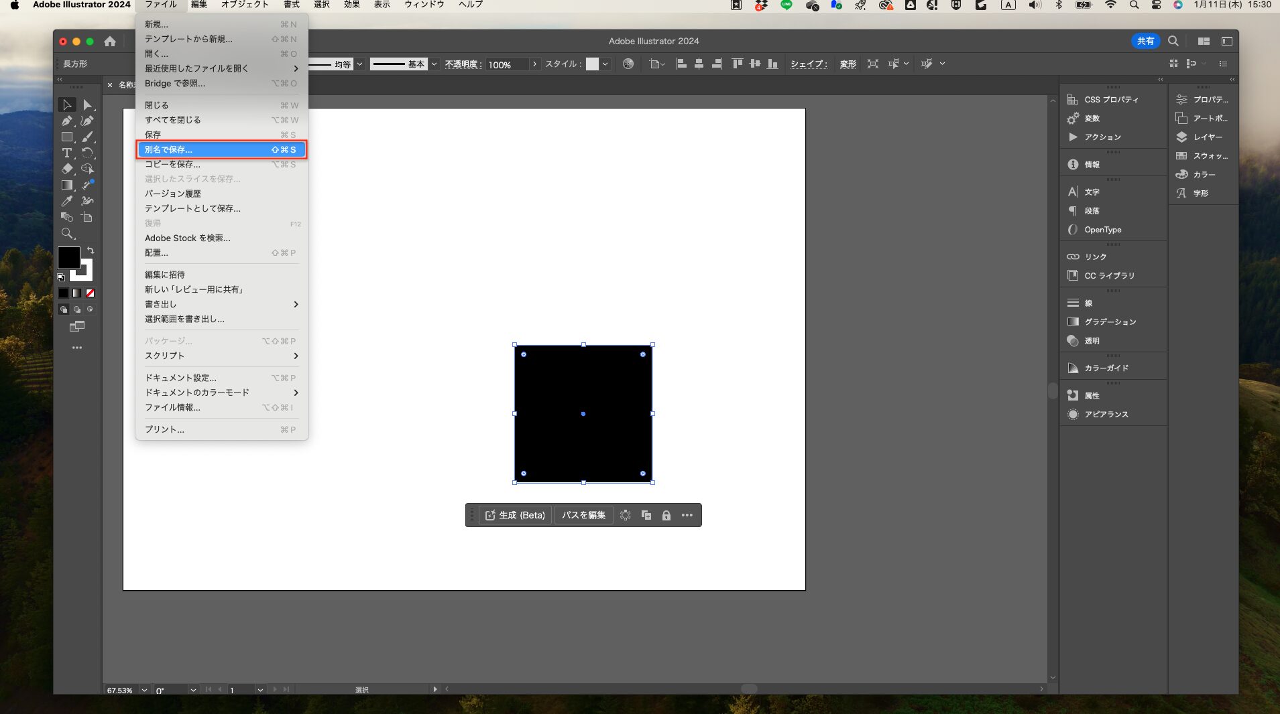The width and height of the screenshot is (1280, 714).
Task: Click the black Fill color swatch
Action: [69, 258]
